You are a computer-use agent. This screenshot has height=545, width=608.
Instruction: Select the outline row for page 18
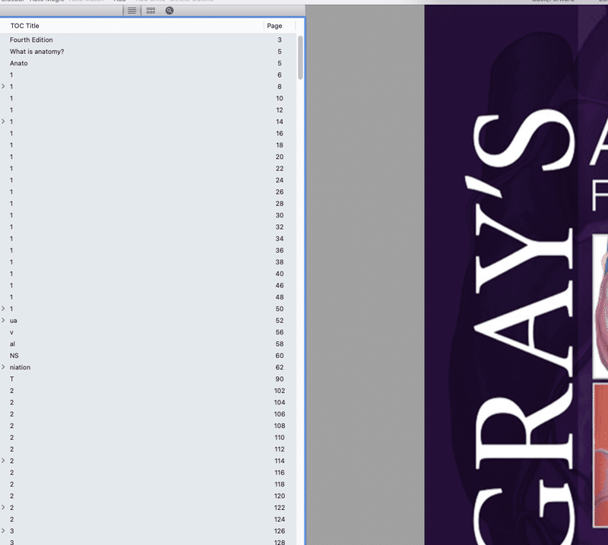point(148,145)
